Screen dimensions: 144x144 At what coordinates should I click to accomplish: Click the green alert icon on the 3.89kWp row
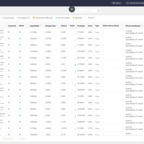point(20,45)
